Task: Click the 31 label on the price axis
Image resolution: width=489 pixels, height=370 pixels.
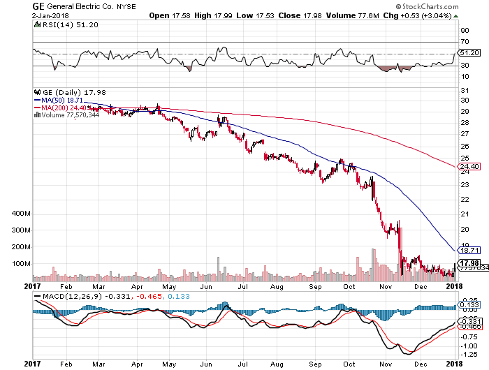Action: point(465,90)
